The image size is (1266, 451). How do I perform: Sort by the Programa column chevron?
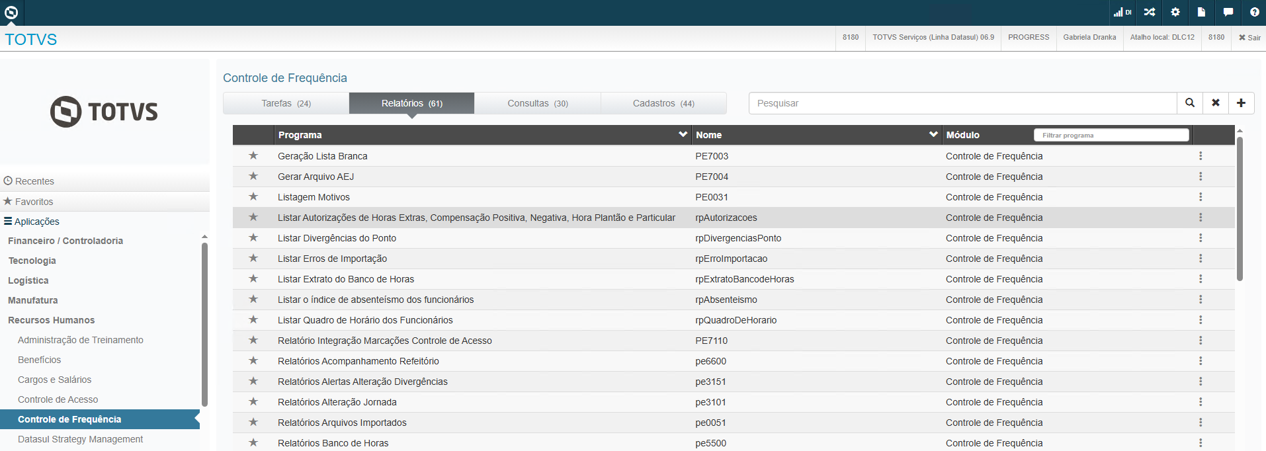pyautogui.click(x=683, y=134)
